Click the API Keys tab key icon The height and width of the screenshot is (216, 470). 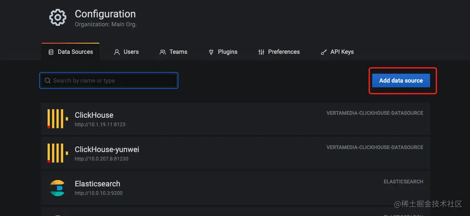(x=324, y=52)
